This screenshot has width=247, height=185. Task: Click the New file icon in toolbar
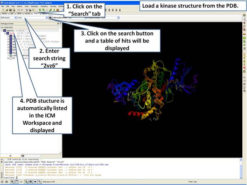click(x=2, y=10)
